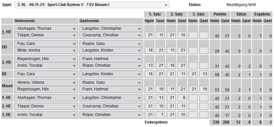The width and height of the screenshot is (274, 127).
Task: Open Frank, Hartmut dropdown in Mixed row
Action: [111, 89]
